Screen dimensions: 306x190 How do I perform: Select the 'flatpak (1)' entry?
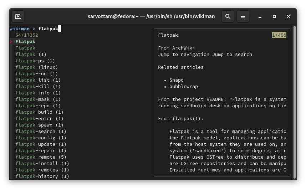[x=31, y=55]
